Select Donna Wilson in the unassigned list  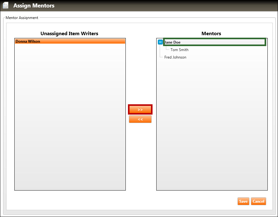pos(28,41)
